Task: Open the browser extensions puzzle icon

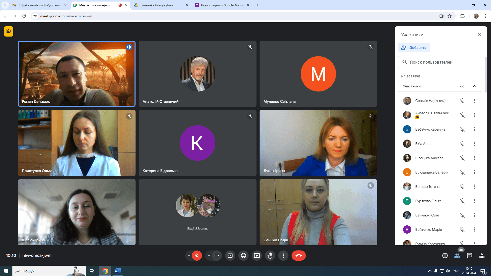Action: coord(462,16)
